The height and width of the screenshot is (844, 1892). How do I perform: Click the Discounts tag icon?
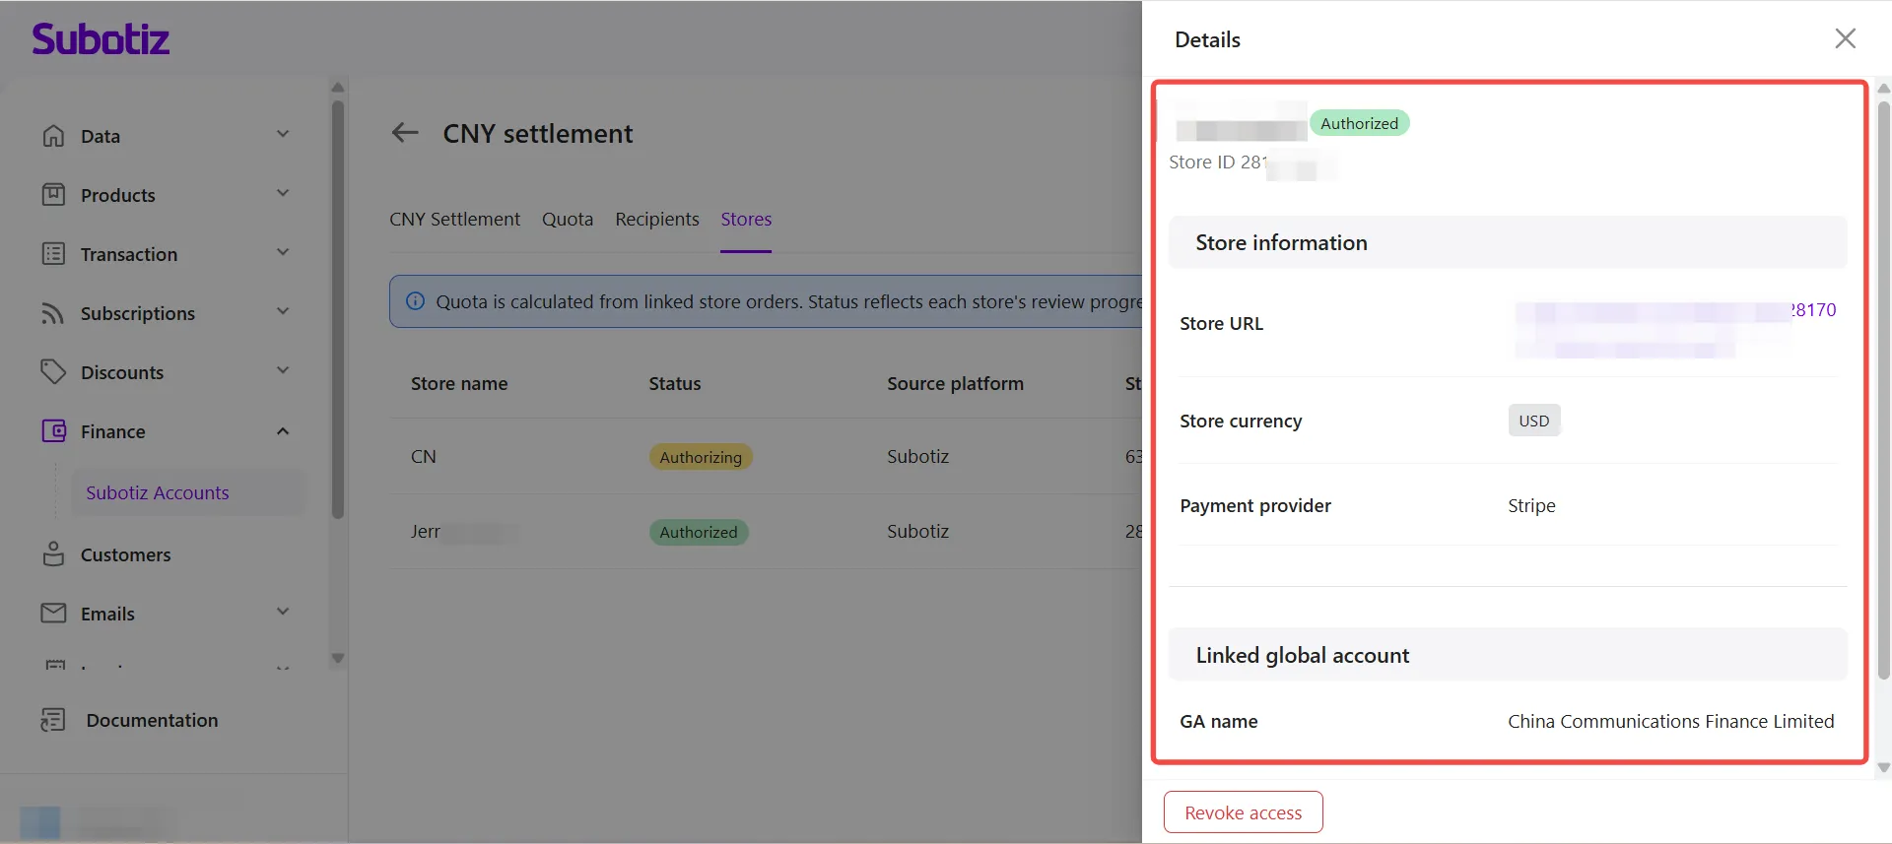tap(53, 372)
